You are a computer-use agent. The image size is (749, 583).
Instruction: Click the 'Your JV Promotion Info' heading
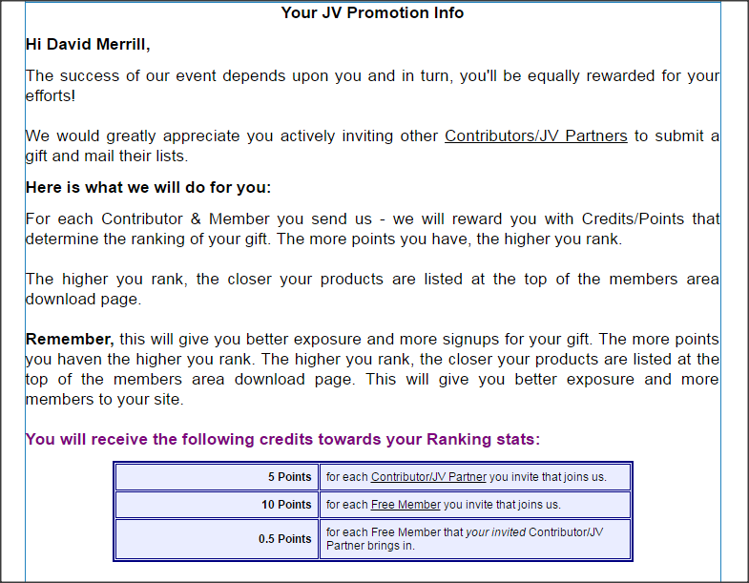(372, 13)
